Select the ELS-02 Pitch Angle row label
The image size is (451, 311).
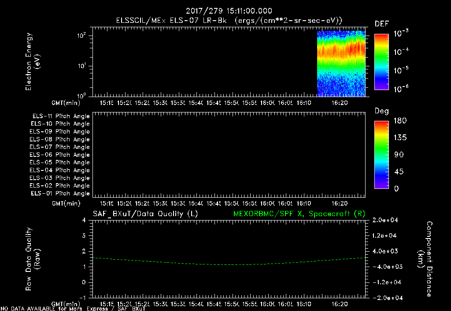point(59,186)
